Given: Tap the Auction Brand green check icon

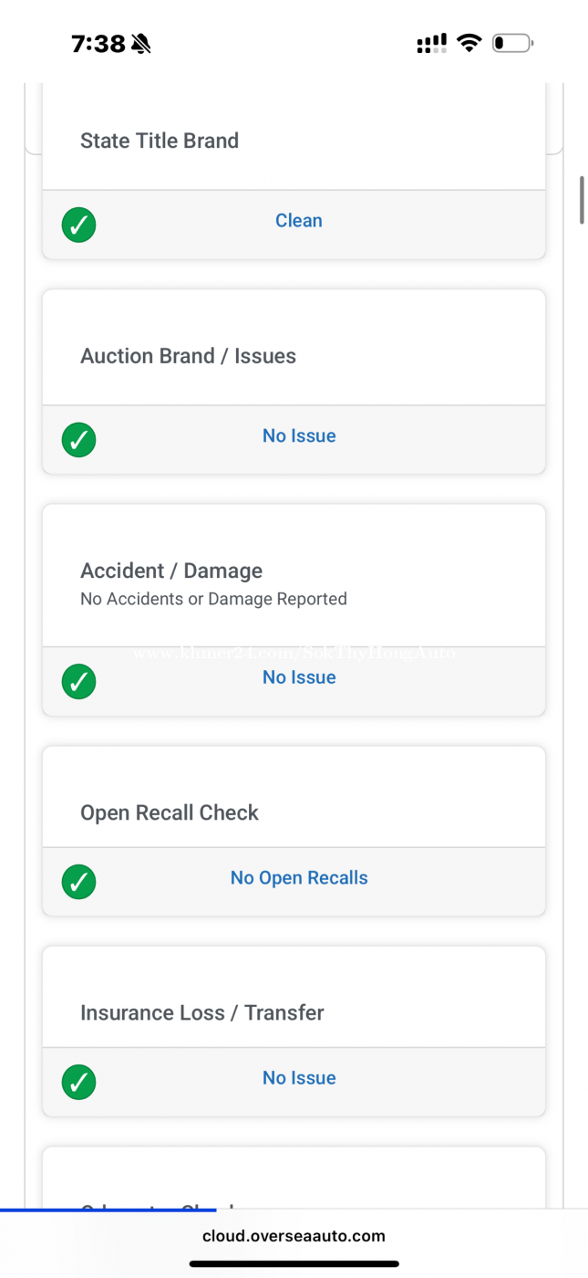Looking at the screenshot, I should point(79,440).
